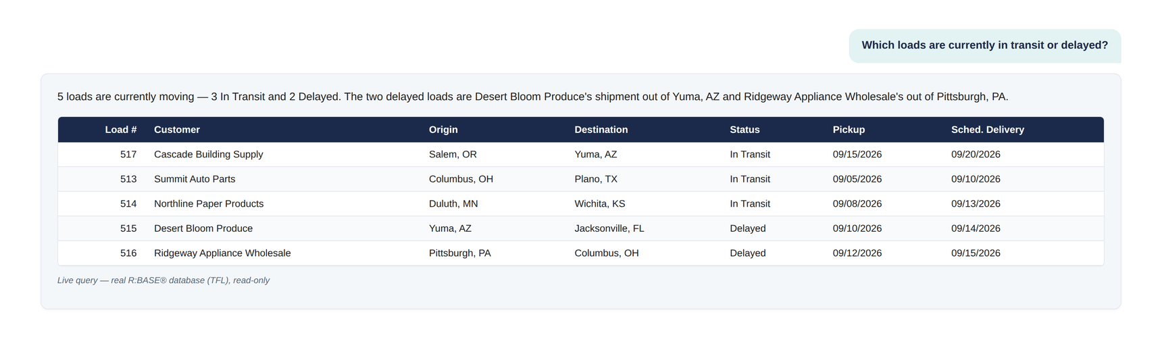Screen dimensions: 1162x350
Task: Select the Cascade Building Supply row
Action: click(x=581, y=155)
